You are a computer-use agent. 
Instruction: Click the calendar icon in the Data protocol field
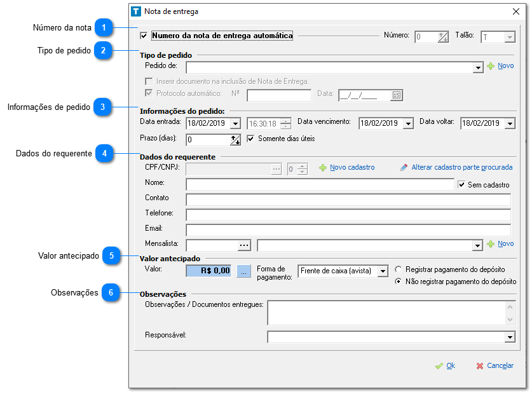pos(396,95)
